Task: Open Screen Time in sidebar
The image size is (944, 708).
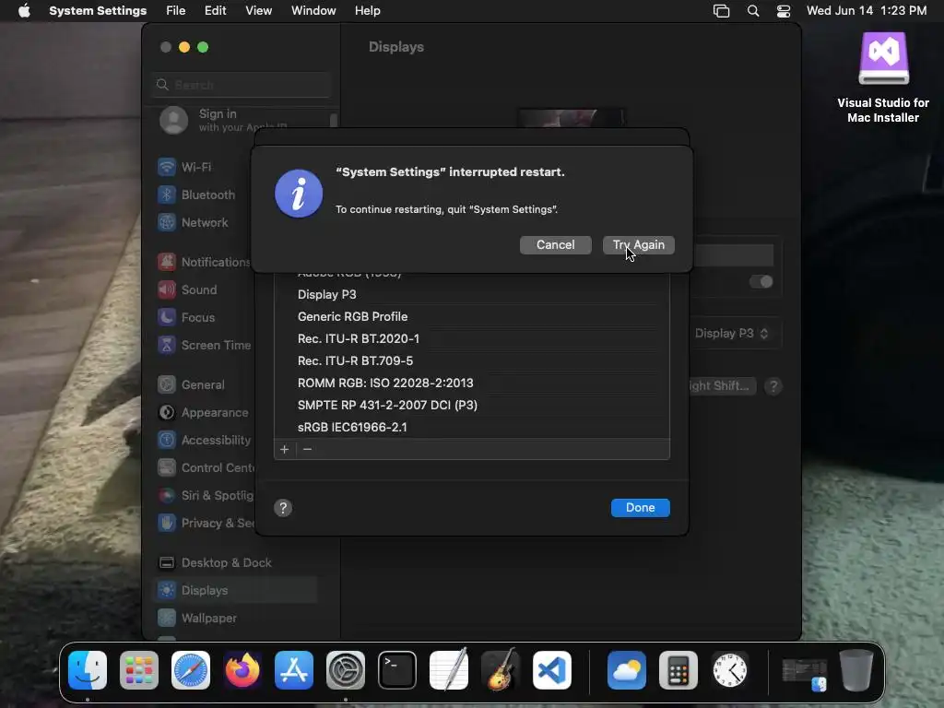Action: (205, 345)
